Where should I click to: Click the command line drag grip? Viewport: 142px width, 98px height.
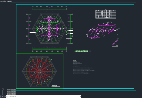point(1,97)
